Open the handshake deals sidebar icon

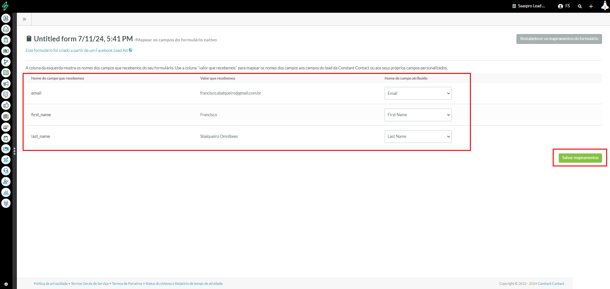6,149
